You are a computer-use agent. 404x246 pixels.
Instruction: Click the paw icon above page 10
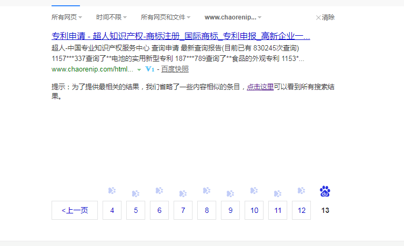254,191
